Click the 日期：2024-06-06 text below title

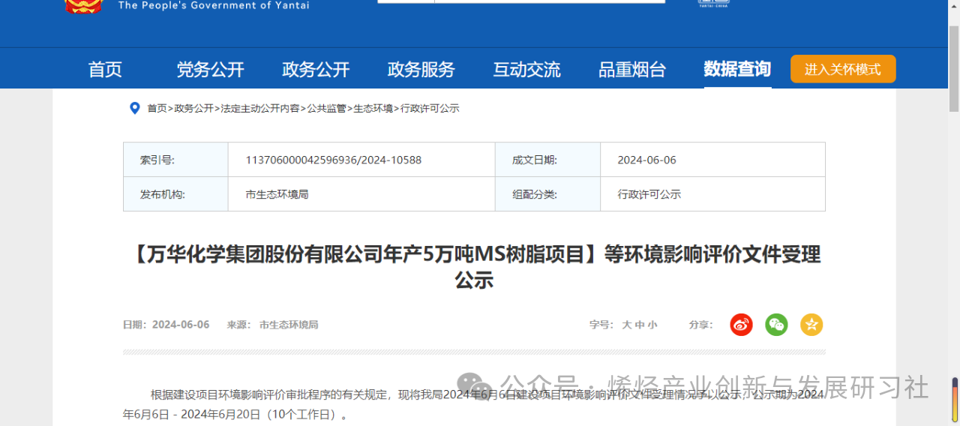click(x=166, y=325)
